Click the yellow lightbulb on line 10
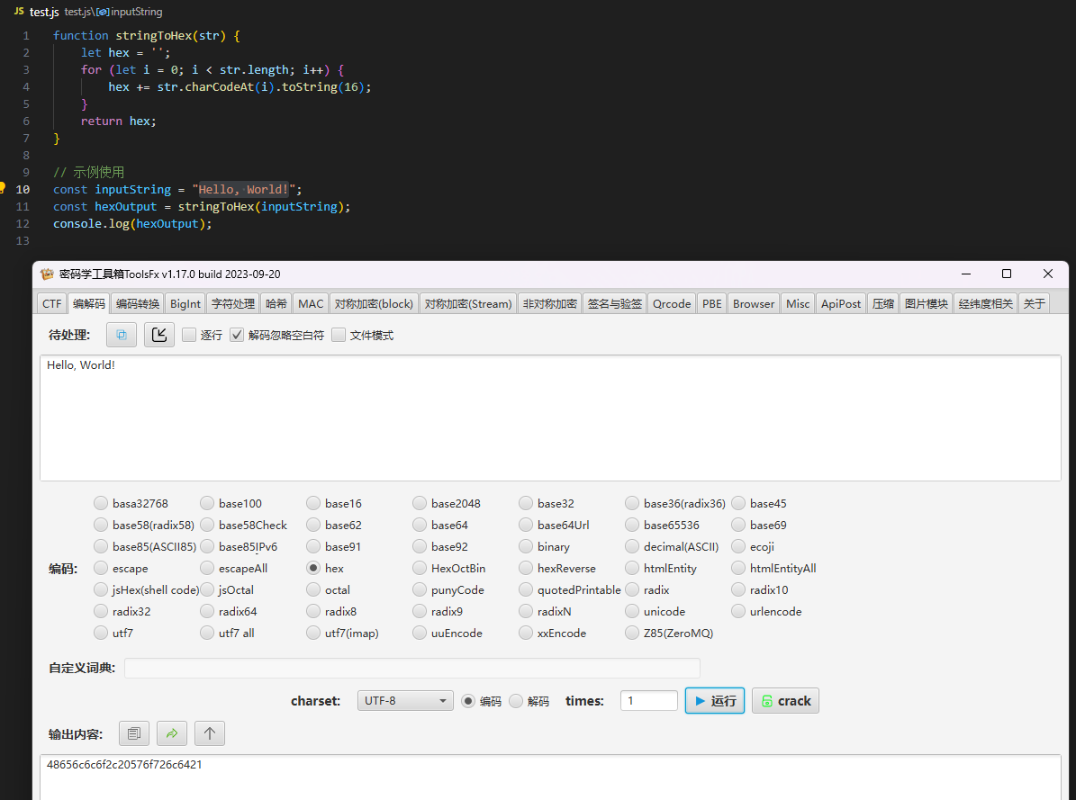This screenshot has height=800, width=1076. pos(3,188)
